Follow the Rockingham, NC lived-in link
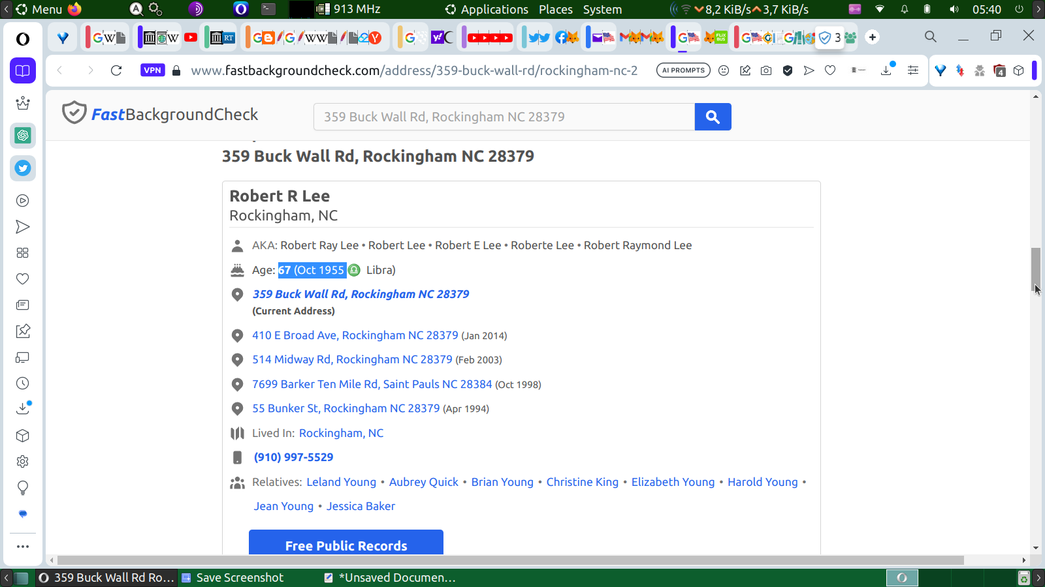The height and width of the screenshot is (587, 1045). coord(342,433)
